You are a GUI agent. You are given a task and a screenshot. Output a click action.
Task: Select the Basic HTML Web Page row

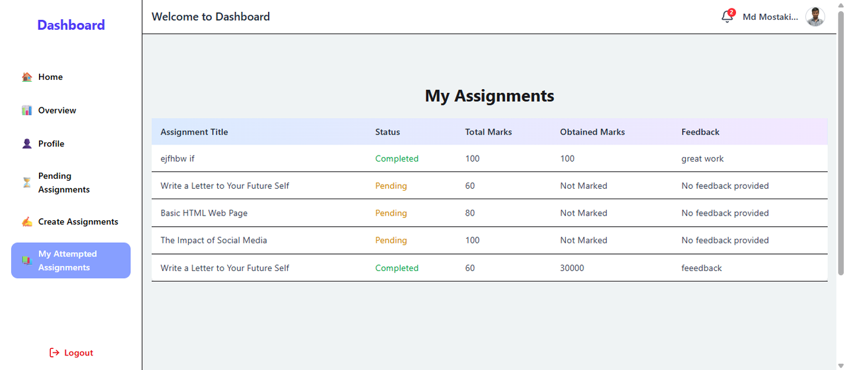point(204,213)
